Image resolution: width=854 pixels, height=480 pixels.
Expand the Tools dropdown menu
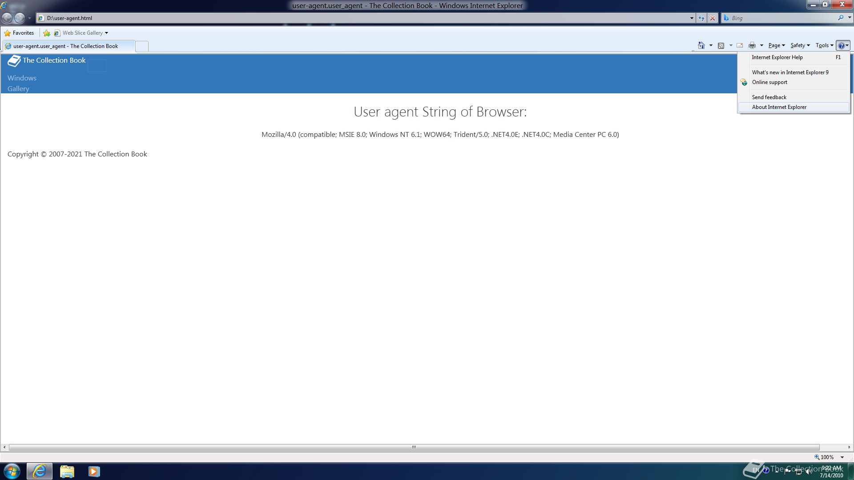click(x=824, y=45)
